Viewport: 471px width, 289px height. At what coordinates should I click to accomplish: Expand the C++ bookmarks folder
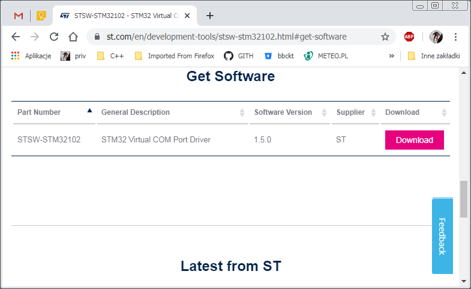pos(110,56)
